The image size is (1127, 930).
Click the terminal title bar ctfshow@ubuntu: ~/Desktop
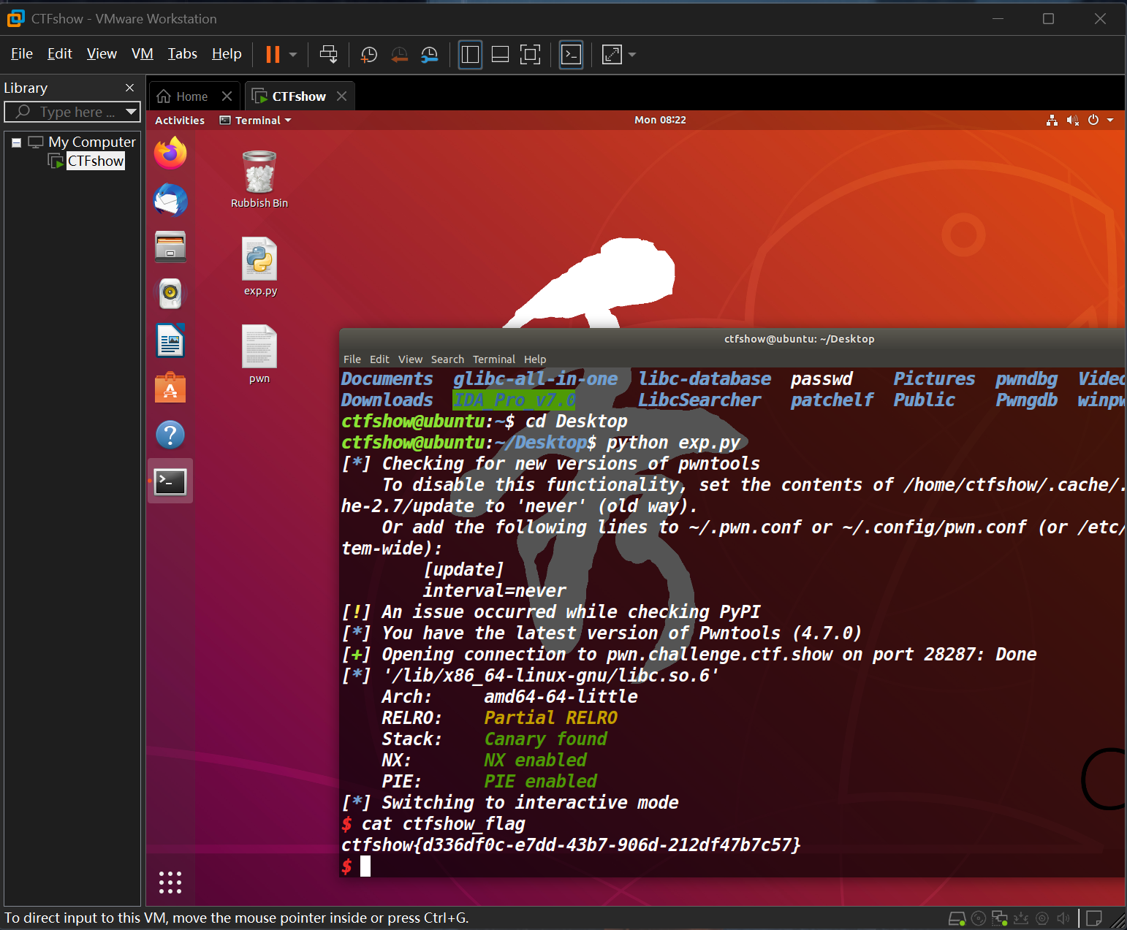(x=800, y=339)
